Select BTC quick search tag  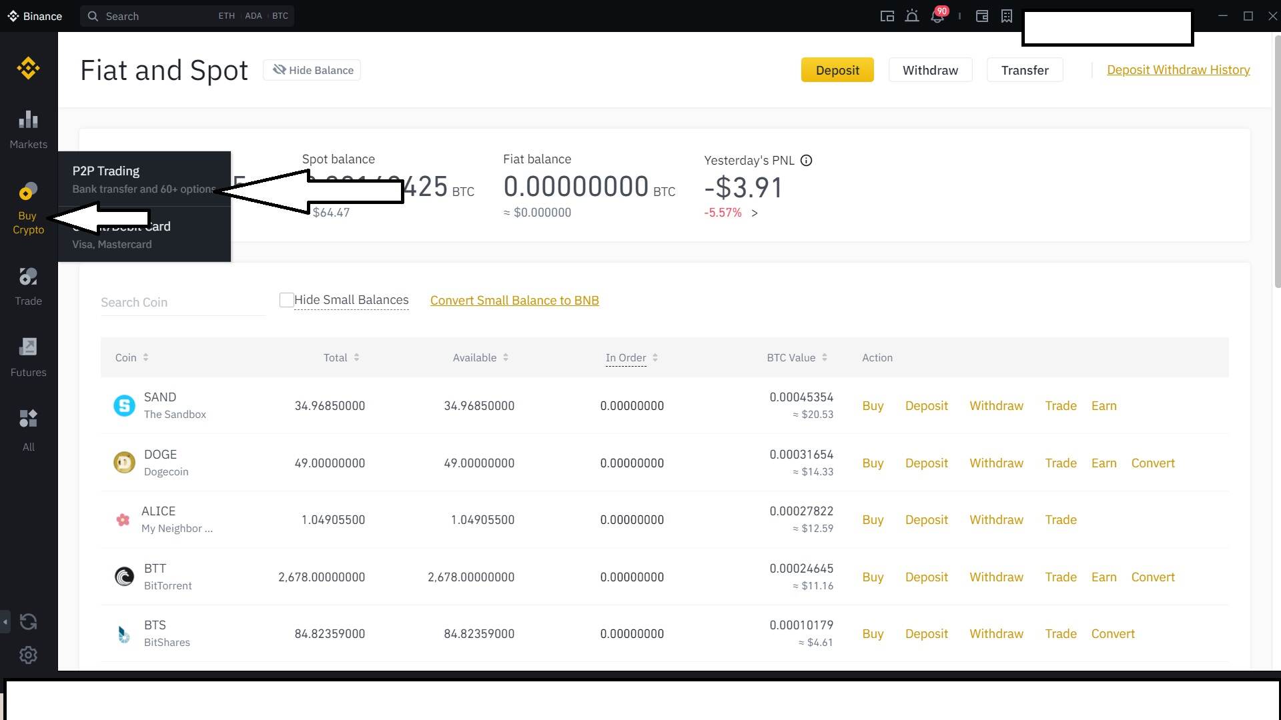point(280,16)
